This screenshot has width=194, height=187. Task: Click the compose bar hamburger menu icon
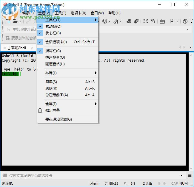click(x=190, y=175)
